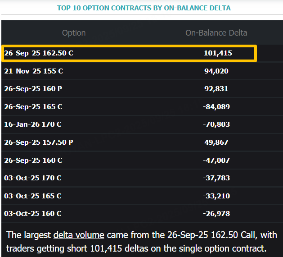Viewport: 283px width, 257px height.
Task: Click the -101,415 delta value
Action: (216, 53)
